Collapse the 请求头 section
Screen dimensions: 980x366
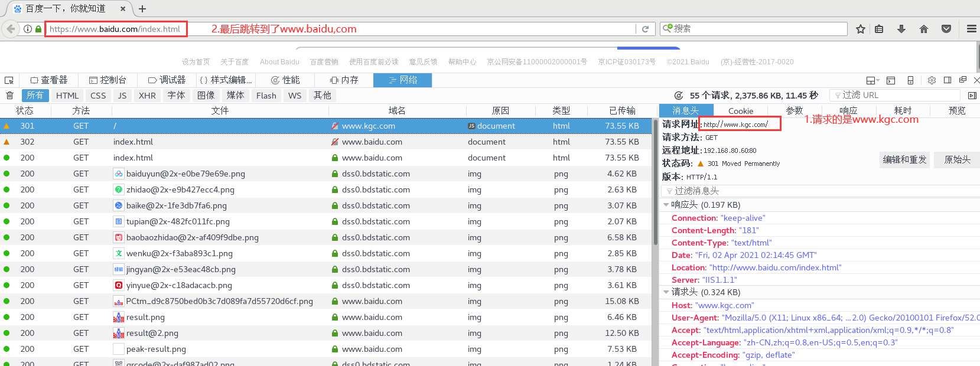tap(666, 292)
